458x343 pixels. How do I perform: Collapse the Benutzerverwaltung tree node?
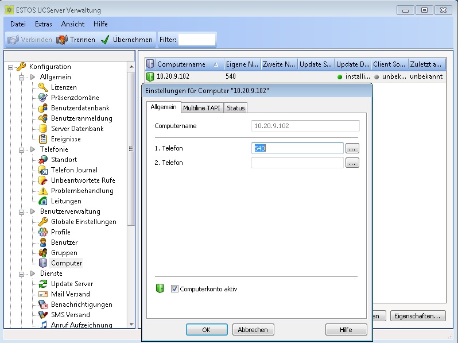[22, 211]
